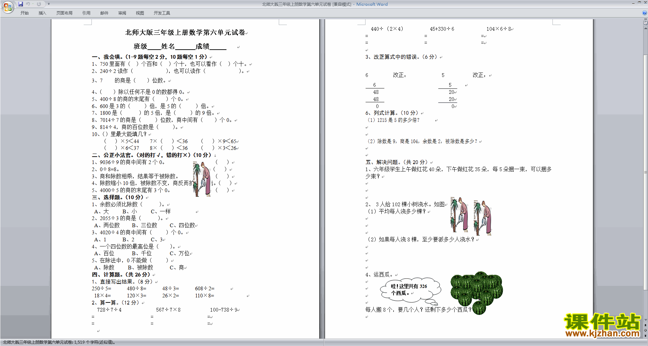The height and width of the screenshot is (346, 648).
Task: Click the calculation 250÷5=
Action: [x=102, y=289]
